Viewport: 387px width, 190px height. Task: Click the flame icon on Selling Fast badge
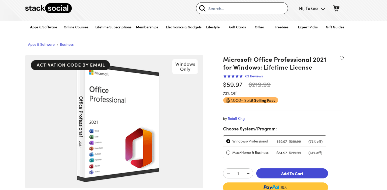228,100
